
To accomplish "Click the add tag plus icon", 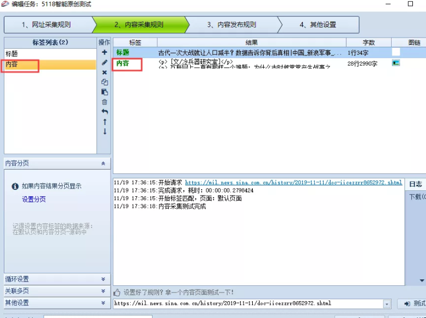I will (105, 53).
